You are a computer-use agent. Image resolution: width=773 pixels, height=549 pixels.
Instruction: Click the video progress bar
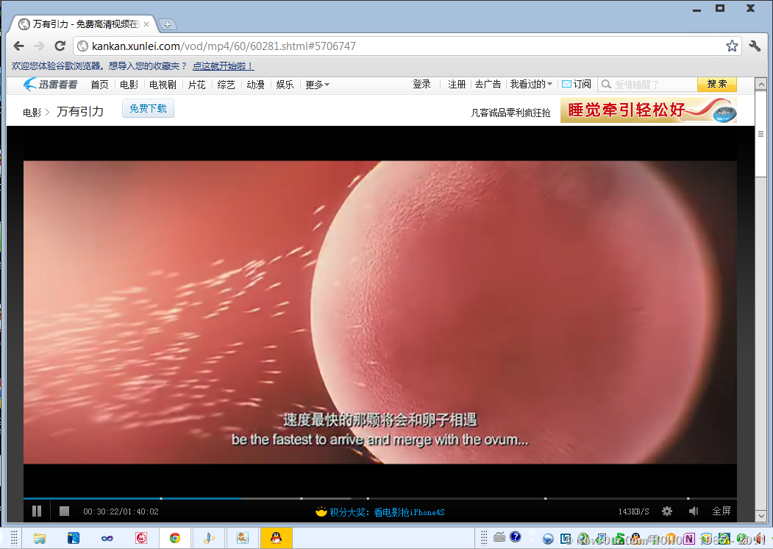[380, 498]
